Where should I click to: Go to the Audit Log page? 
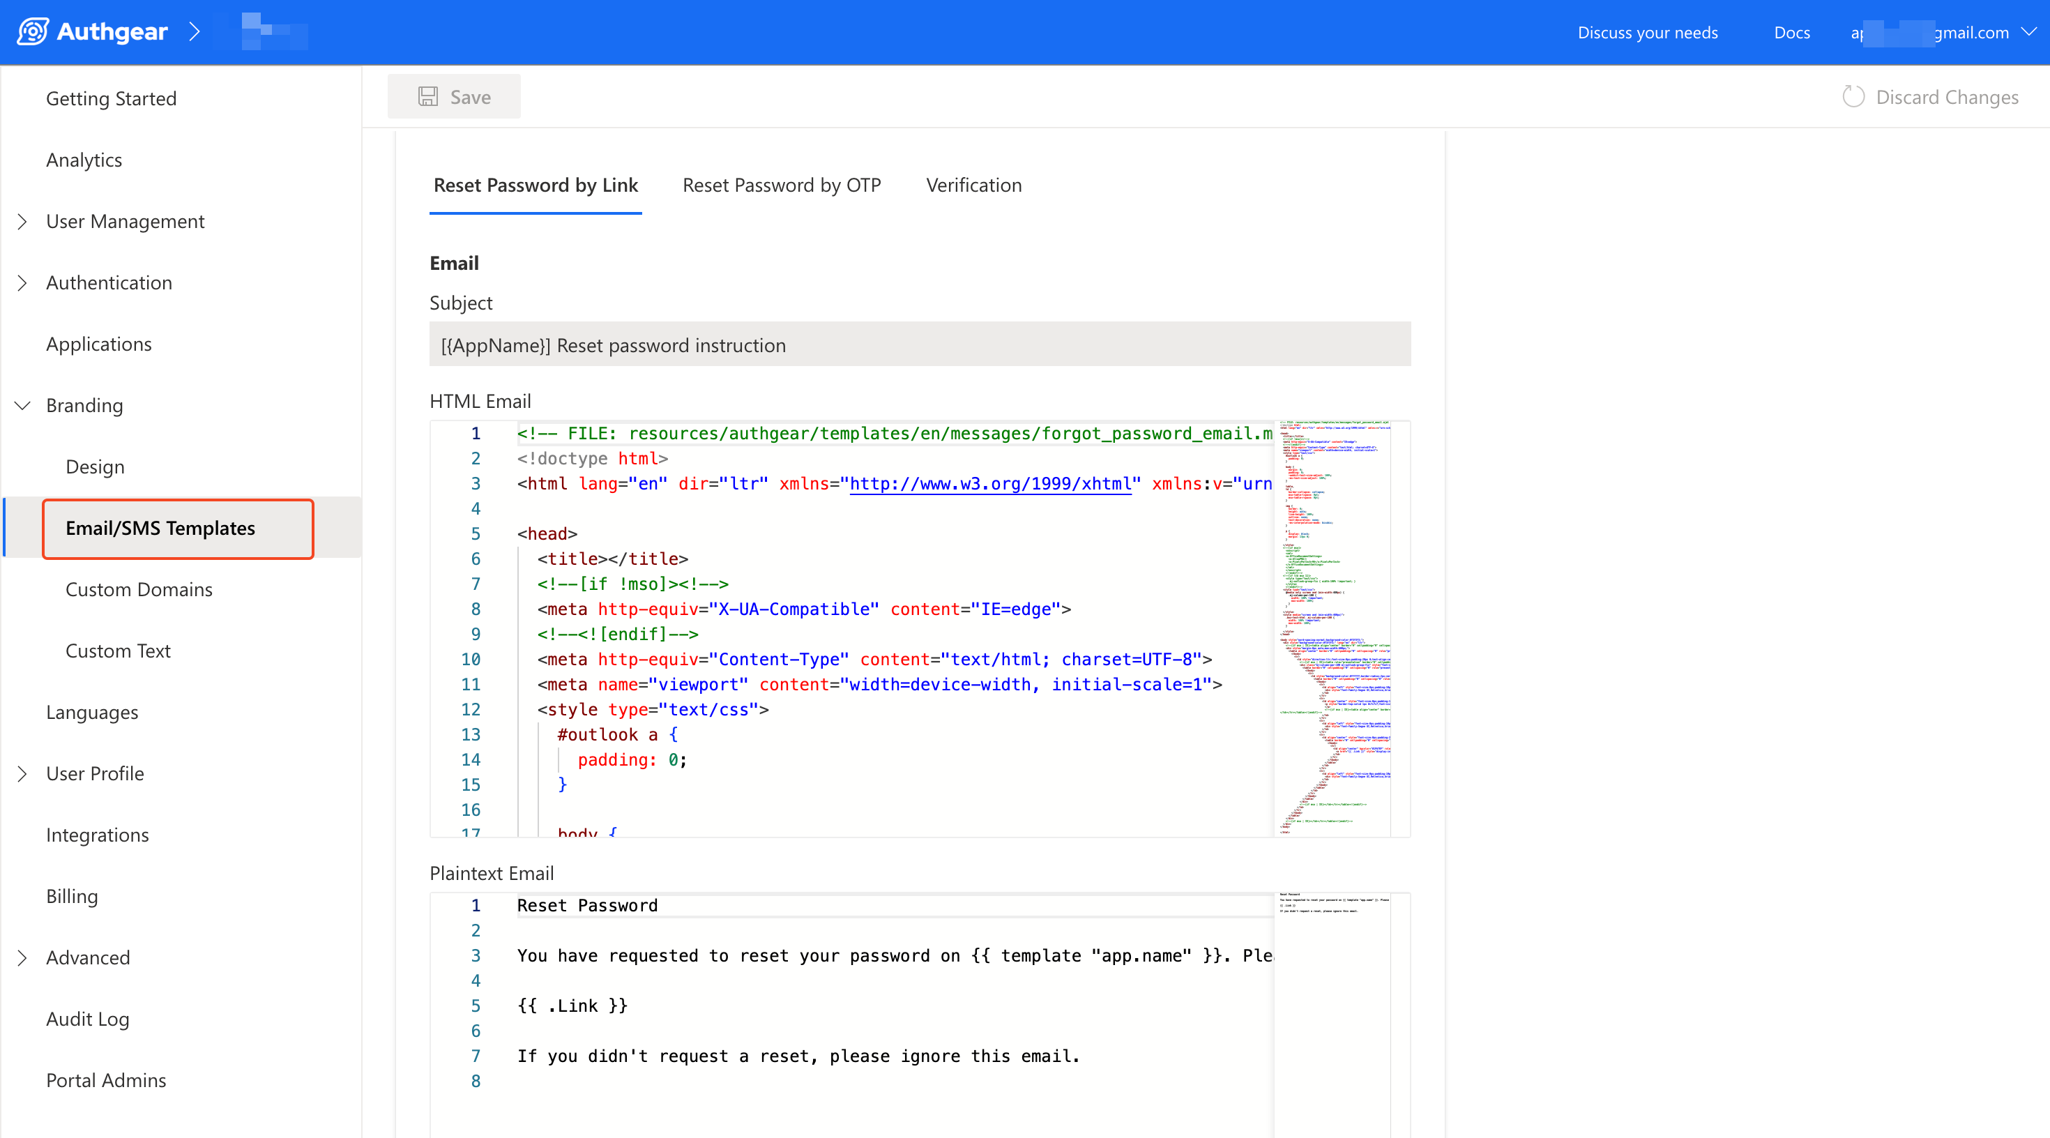(x=88, y=1019)
